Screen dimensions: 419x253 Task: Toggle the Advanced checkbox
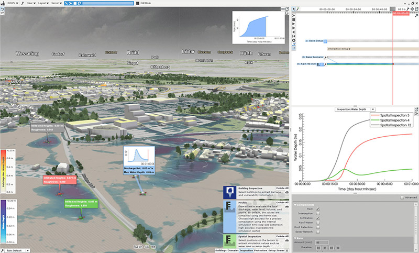click(x=402, y=197)
